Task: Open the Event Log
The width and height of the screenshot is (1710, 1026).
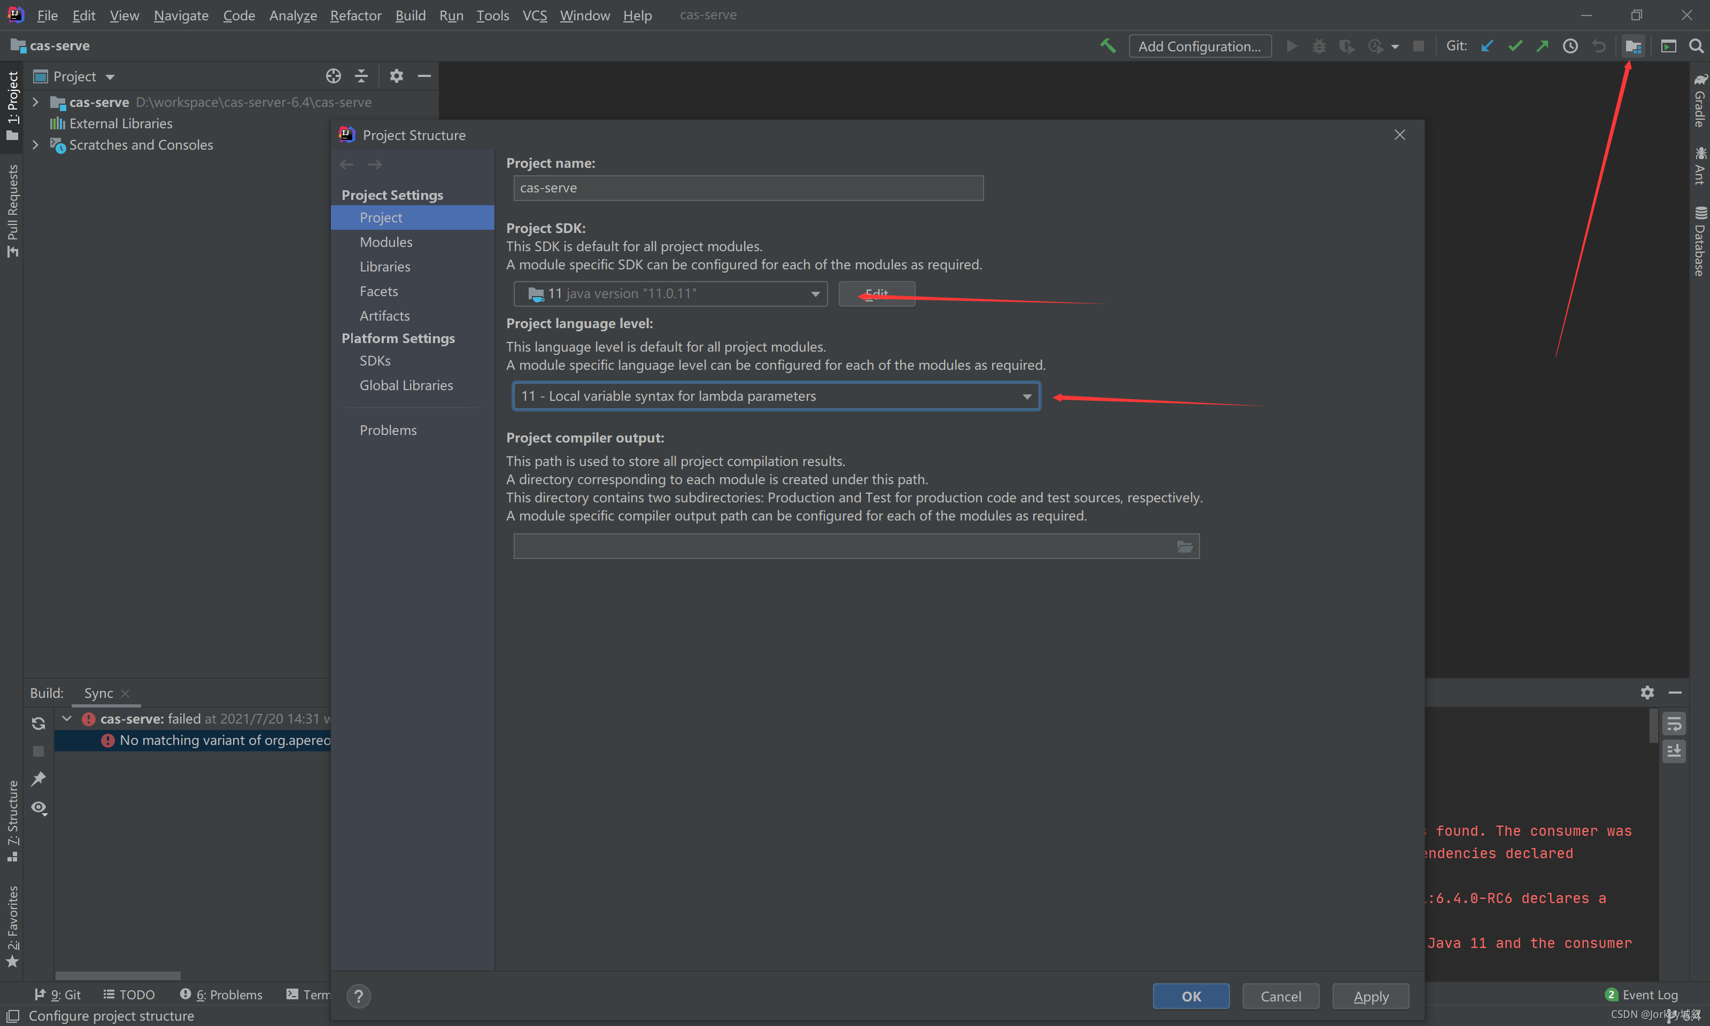Action: pyautogui.click(x=1642, y=995)
